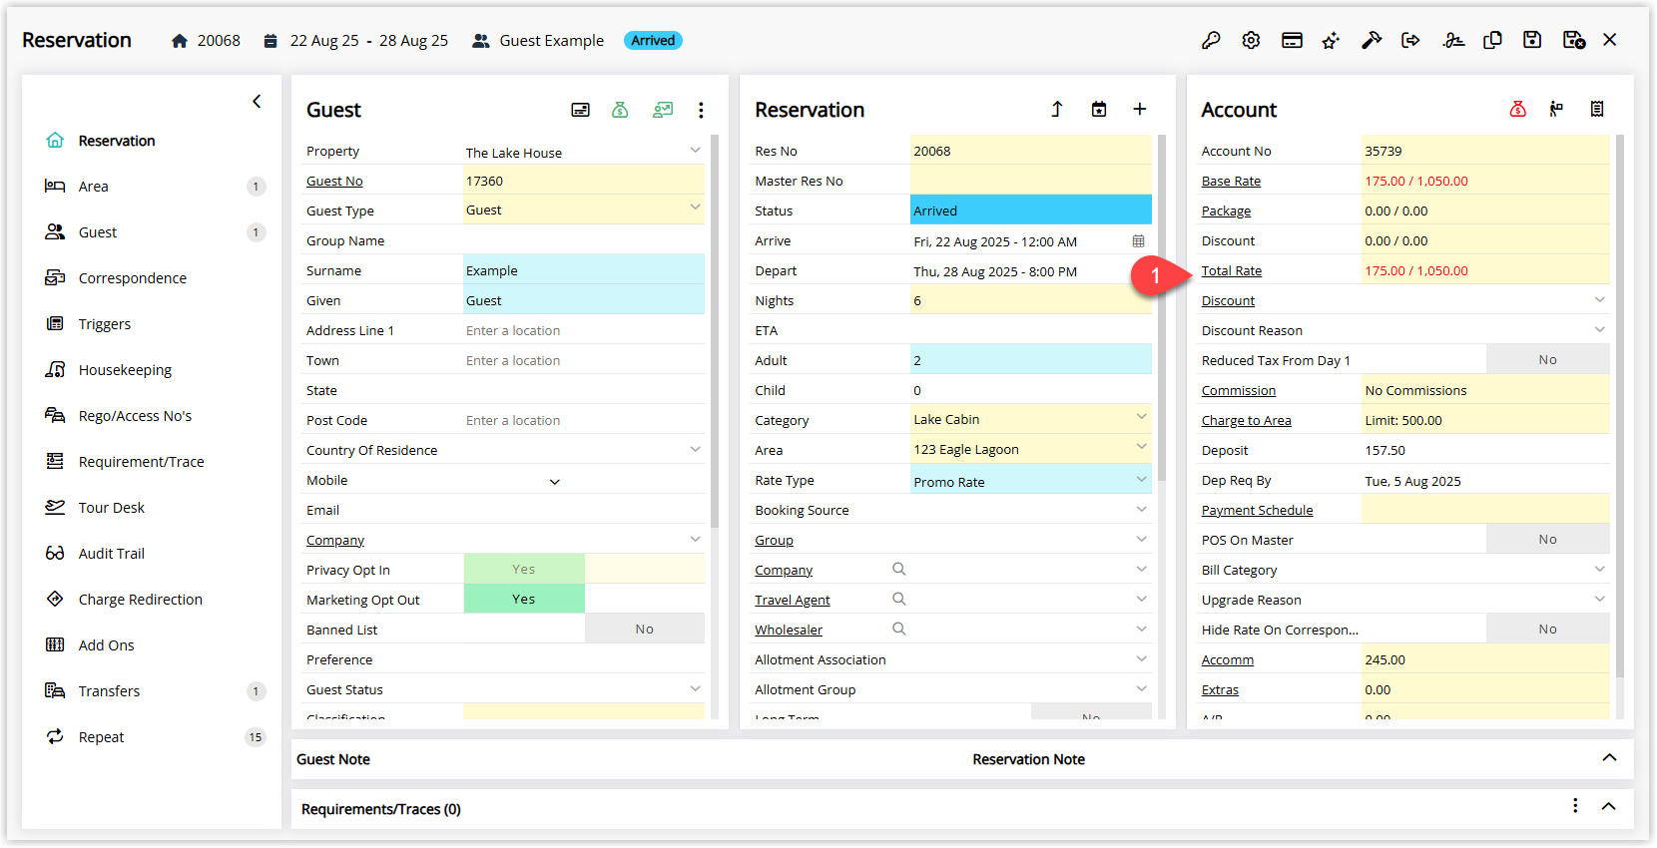The height and width of the screenshot is (848, 1657).
Task: Click the Nights field showing 6
Action: [1031, 300]
